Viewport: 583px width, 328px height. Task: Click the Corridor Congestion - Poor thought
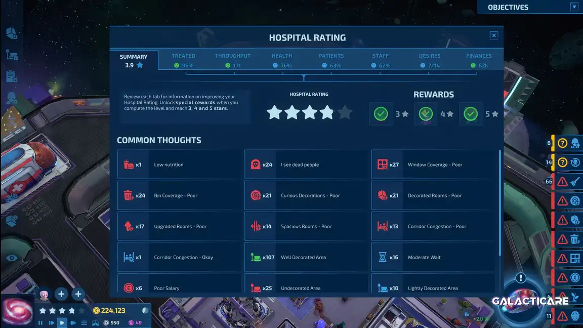pos(433,226)
